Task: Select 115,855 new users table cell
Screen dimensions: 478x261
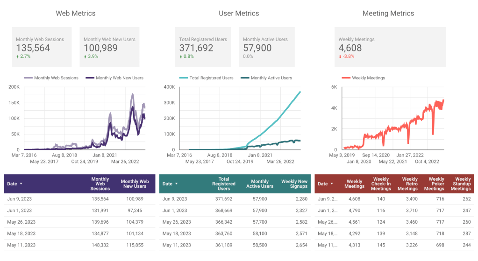Action: (x=135, y=245)
